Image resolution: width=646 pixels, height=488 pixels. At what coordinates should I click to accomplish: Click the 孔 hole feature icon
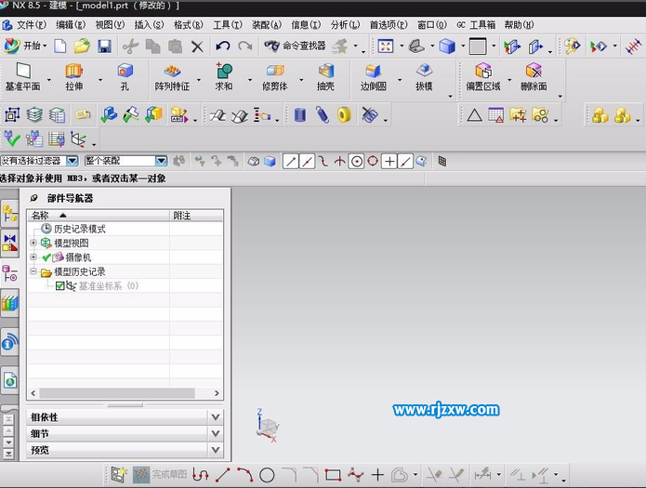pyautogui.click(x=125, y=77)
